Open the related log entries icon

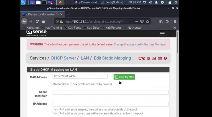(x=160, y=58)
